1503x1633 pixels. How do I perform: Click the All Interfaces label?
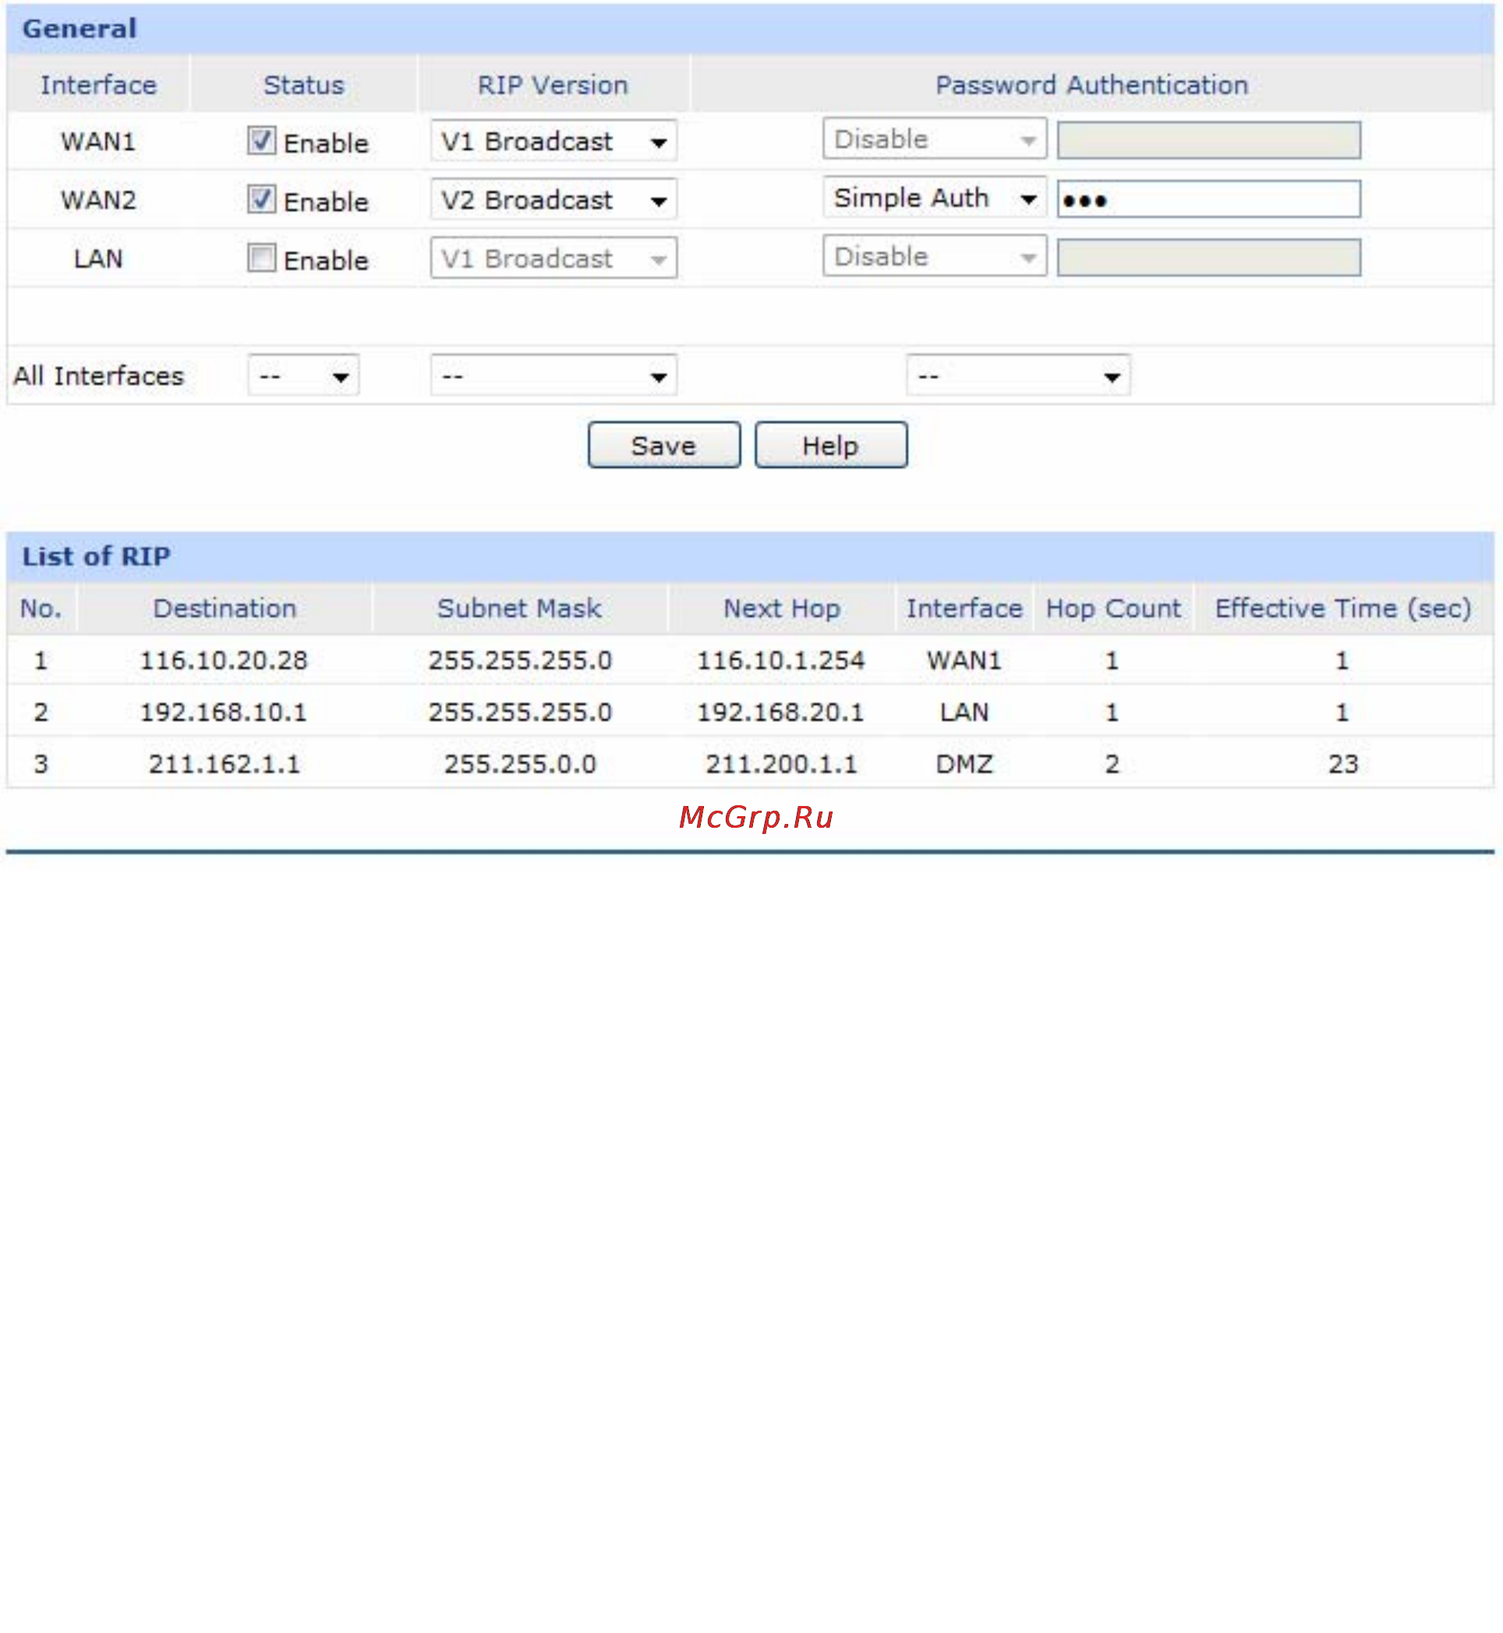(98, 376)
